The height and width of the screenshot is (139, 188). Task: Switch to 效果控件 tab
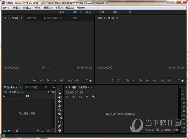click(31, 18)
